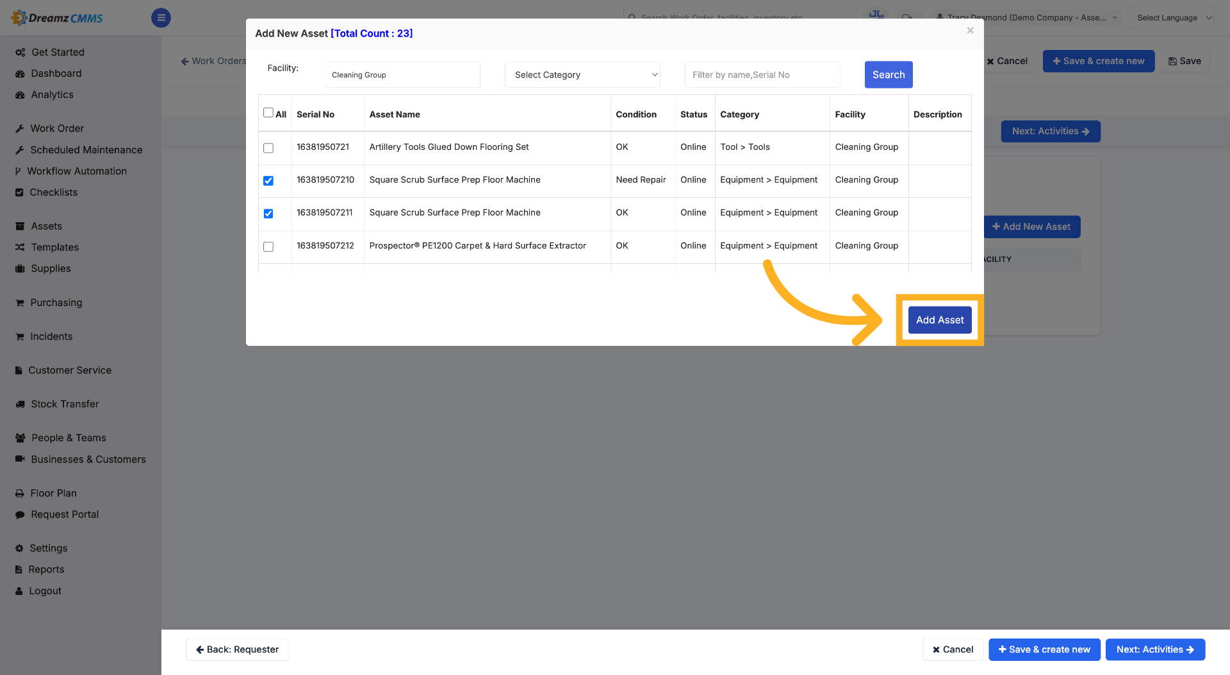Image resolution: width=1230 pixels, height=675 pixels.
Task: Open the Select Language dropdown
Action: [1171, 18]
